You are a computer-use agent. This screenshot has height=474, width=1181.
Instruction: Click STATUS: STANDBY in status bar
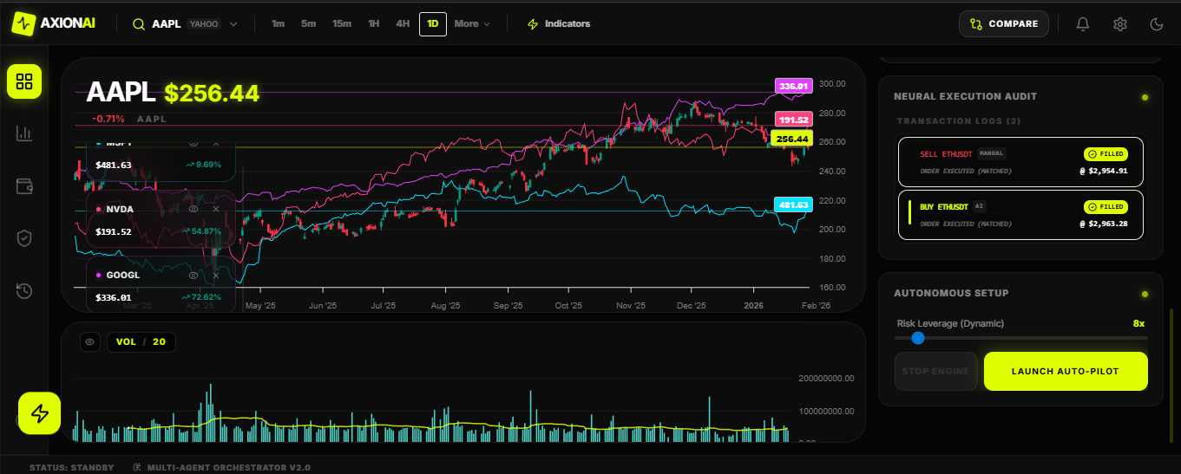[71, 467]
